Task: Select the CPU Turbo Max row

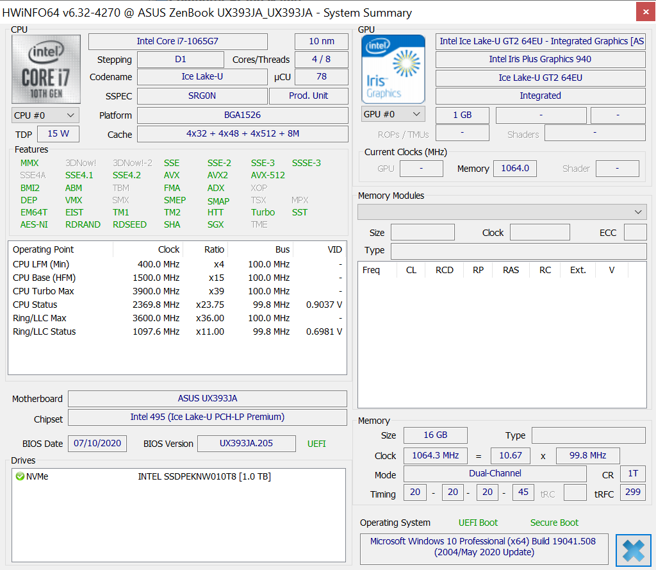Action: (177, 291)
